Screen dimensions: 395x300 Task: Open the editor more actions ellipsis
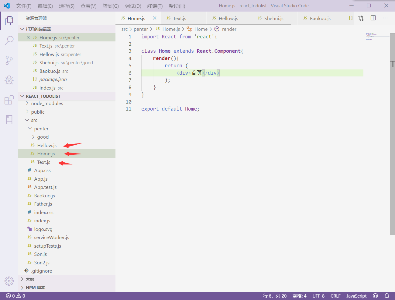[385, 18]
